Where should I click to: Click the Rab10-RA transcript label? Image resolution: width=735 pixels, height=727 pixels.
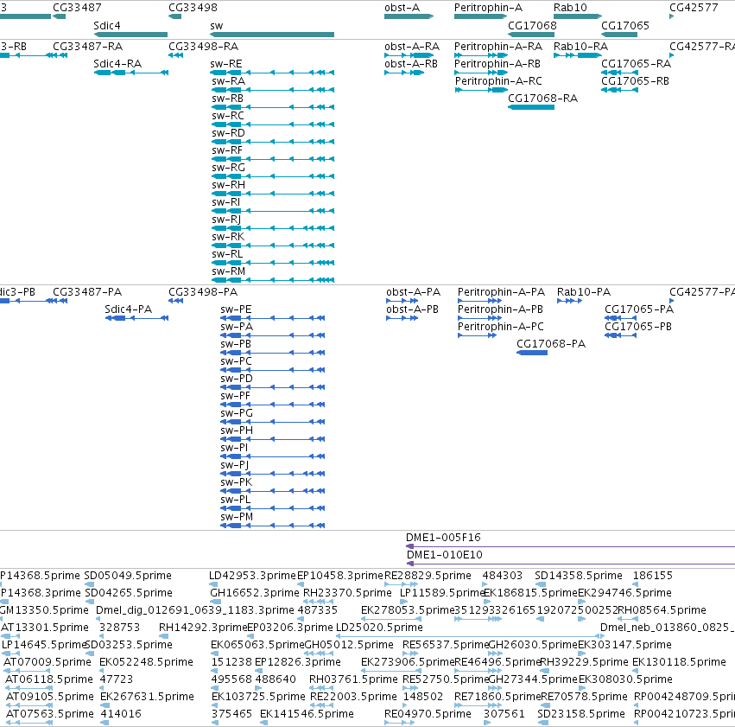(x=580, y=47)
